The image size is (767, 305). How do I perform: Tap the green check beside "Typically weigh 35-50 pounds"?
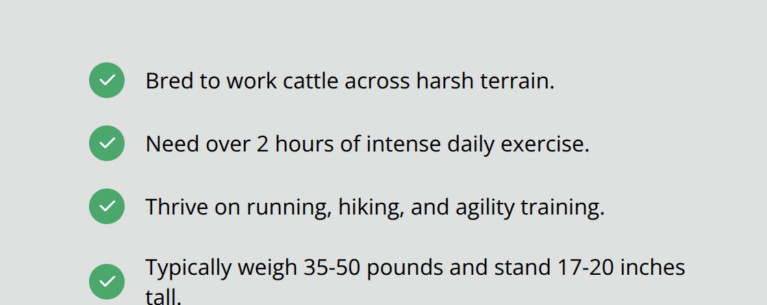[107, 282]
